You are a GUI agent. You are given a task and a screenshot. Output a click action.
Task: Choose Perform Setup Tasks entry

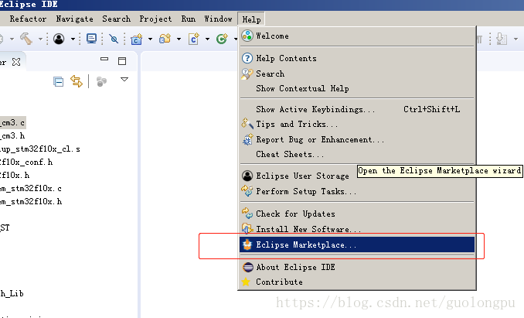pos(357,191)
